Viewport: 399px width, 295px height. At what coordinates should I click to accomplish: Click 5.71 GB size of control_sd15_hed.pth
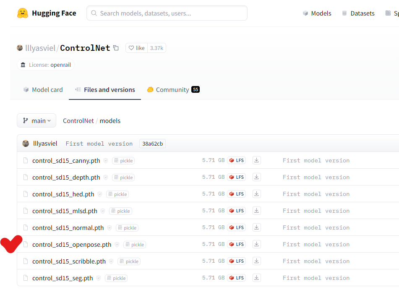(213, 194)
